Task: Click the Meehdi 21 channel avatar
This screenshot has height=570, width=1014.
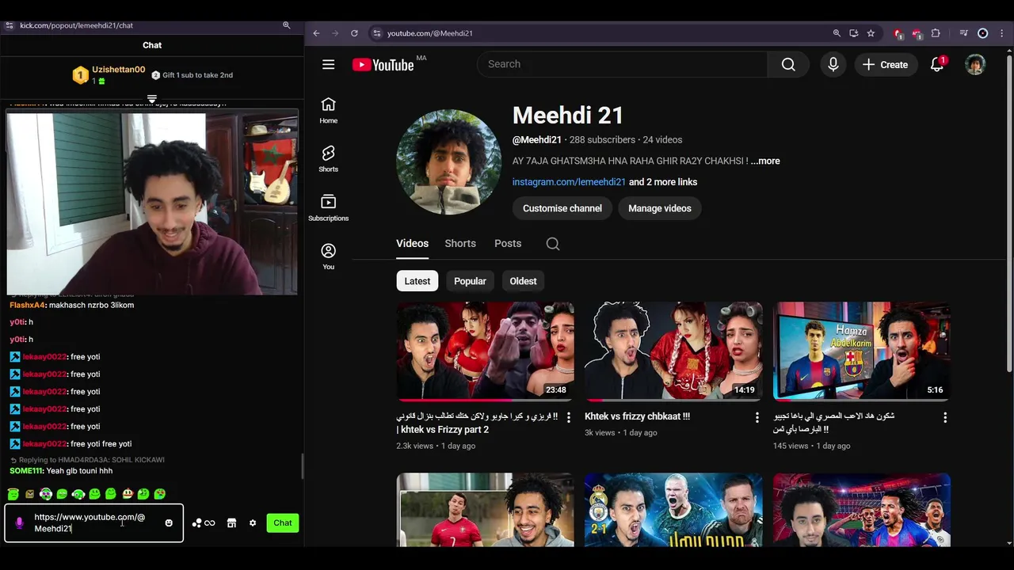Action: (448, 161)
